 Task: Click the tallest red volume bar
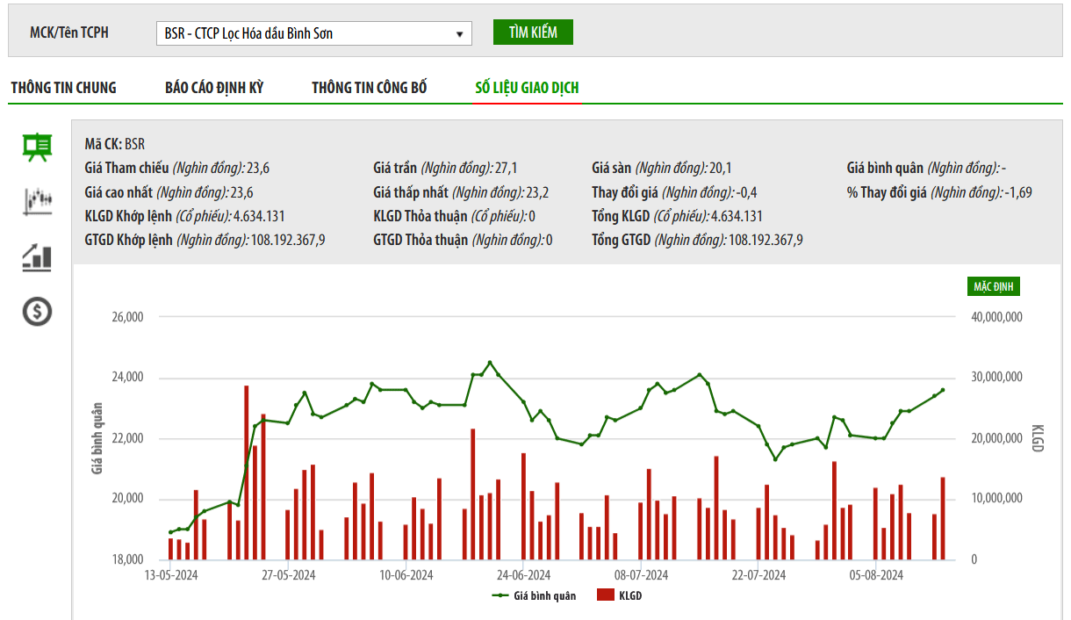click(x=247, y=474)
